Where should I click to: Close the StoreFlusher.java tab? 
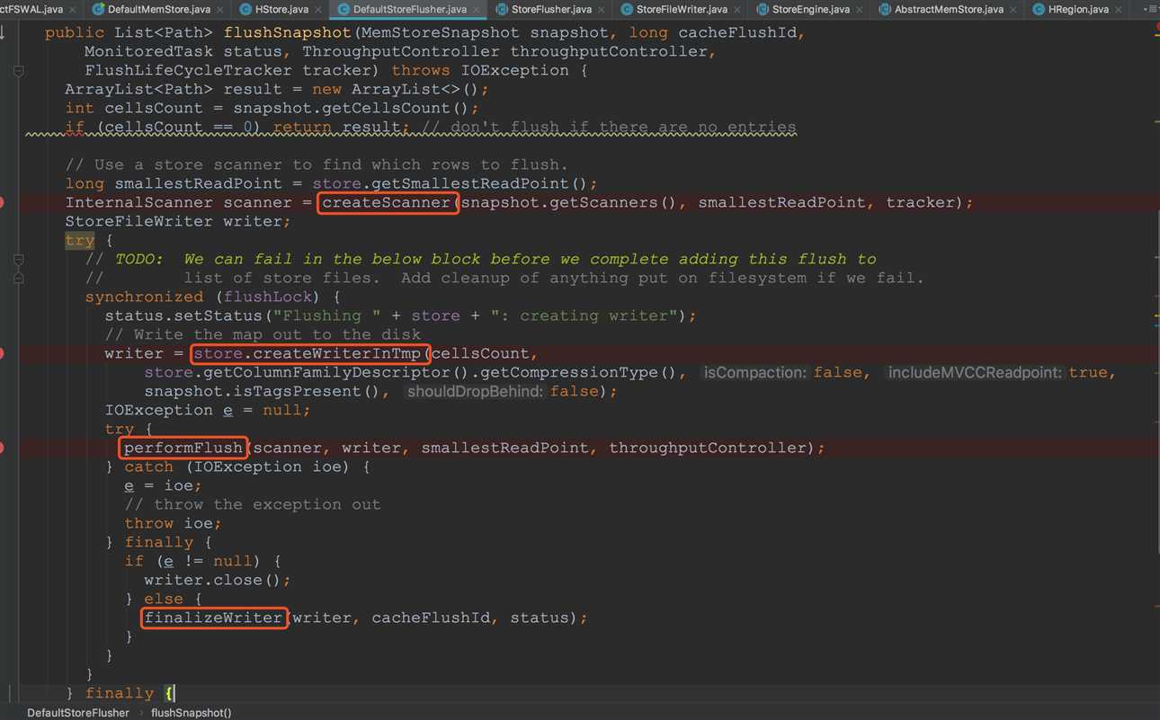tap(602, 9)
